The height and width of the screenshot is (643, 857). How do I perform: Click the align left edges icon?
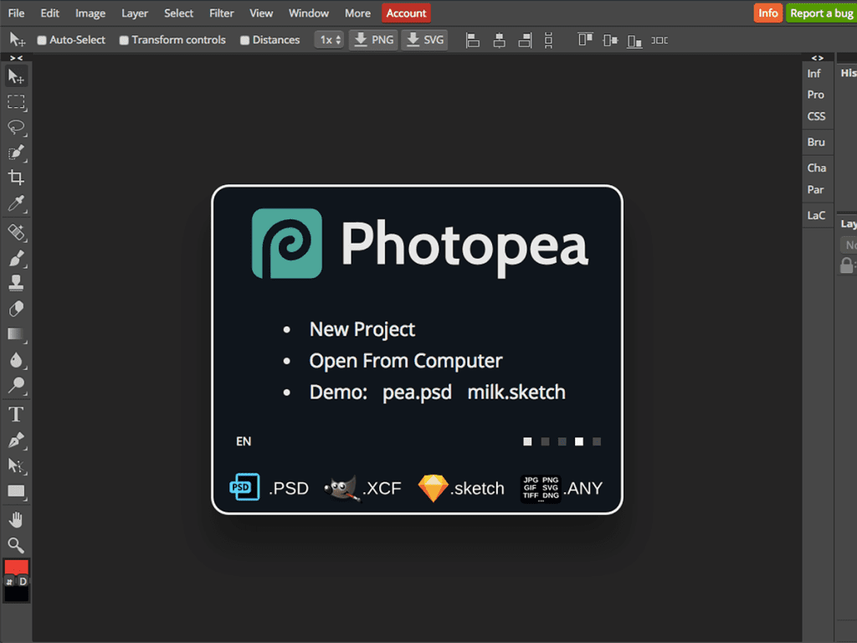pyautogui.click(x=473, y=40)
